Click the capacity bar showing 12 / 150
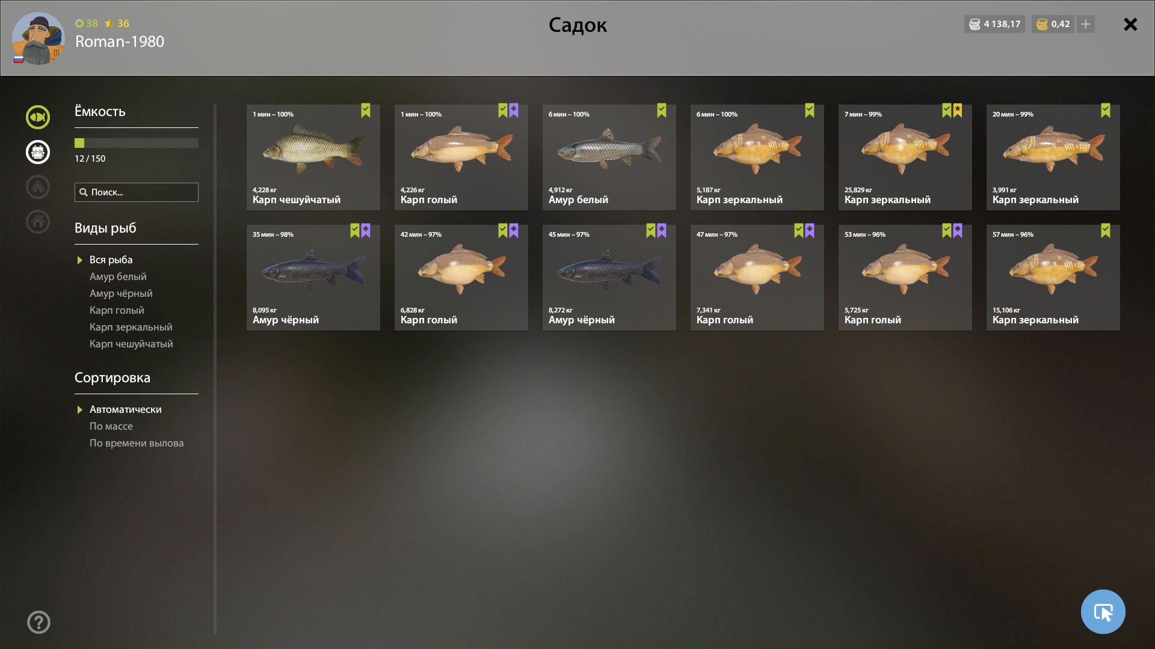The height and width of the screenshot is (649, 1155). tap(137, 143)
